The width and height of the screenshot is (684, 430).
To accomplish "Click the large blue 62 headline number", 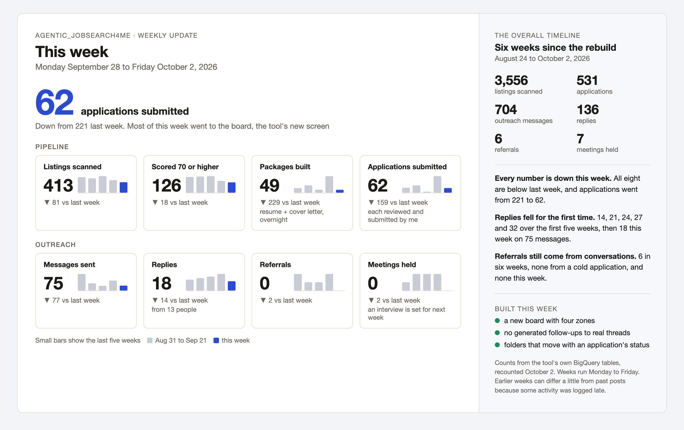I will pyautogui.click(x=55, y=102).
